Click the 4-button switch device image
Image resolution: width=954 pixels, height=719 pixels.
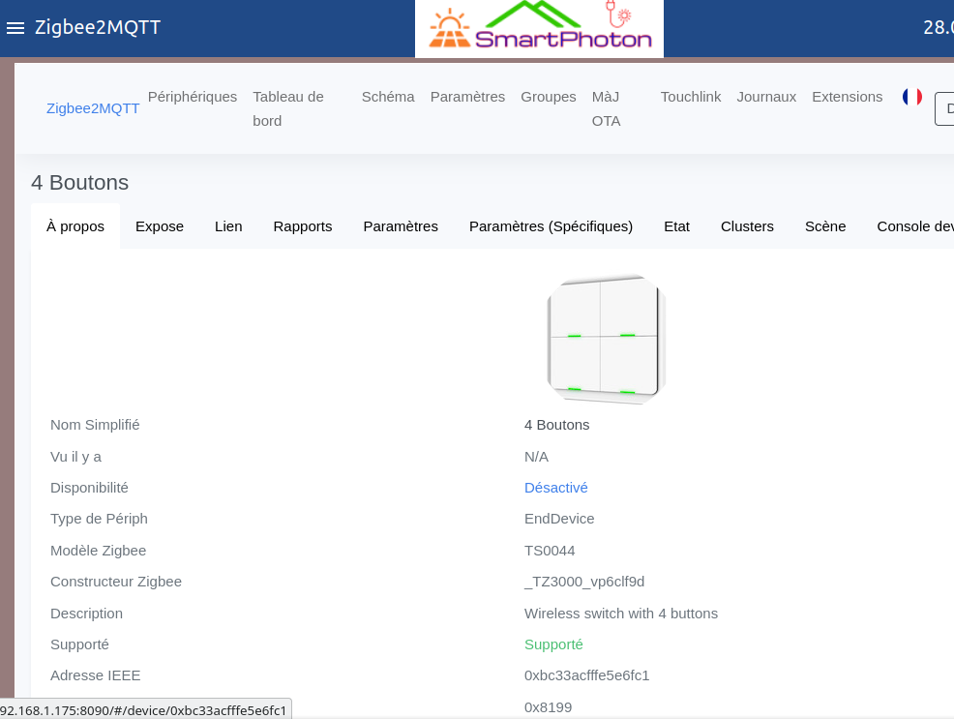606,338
